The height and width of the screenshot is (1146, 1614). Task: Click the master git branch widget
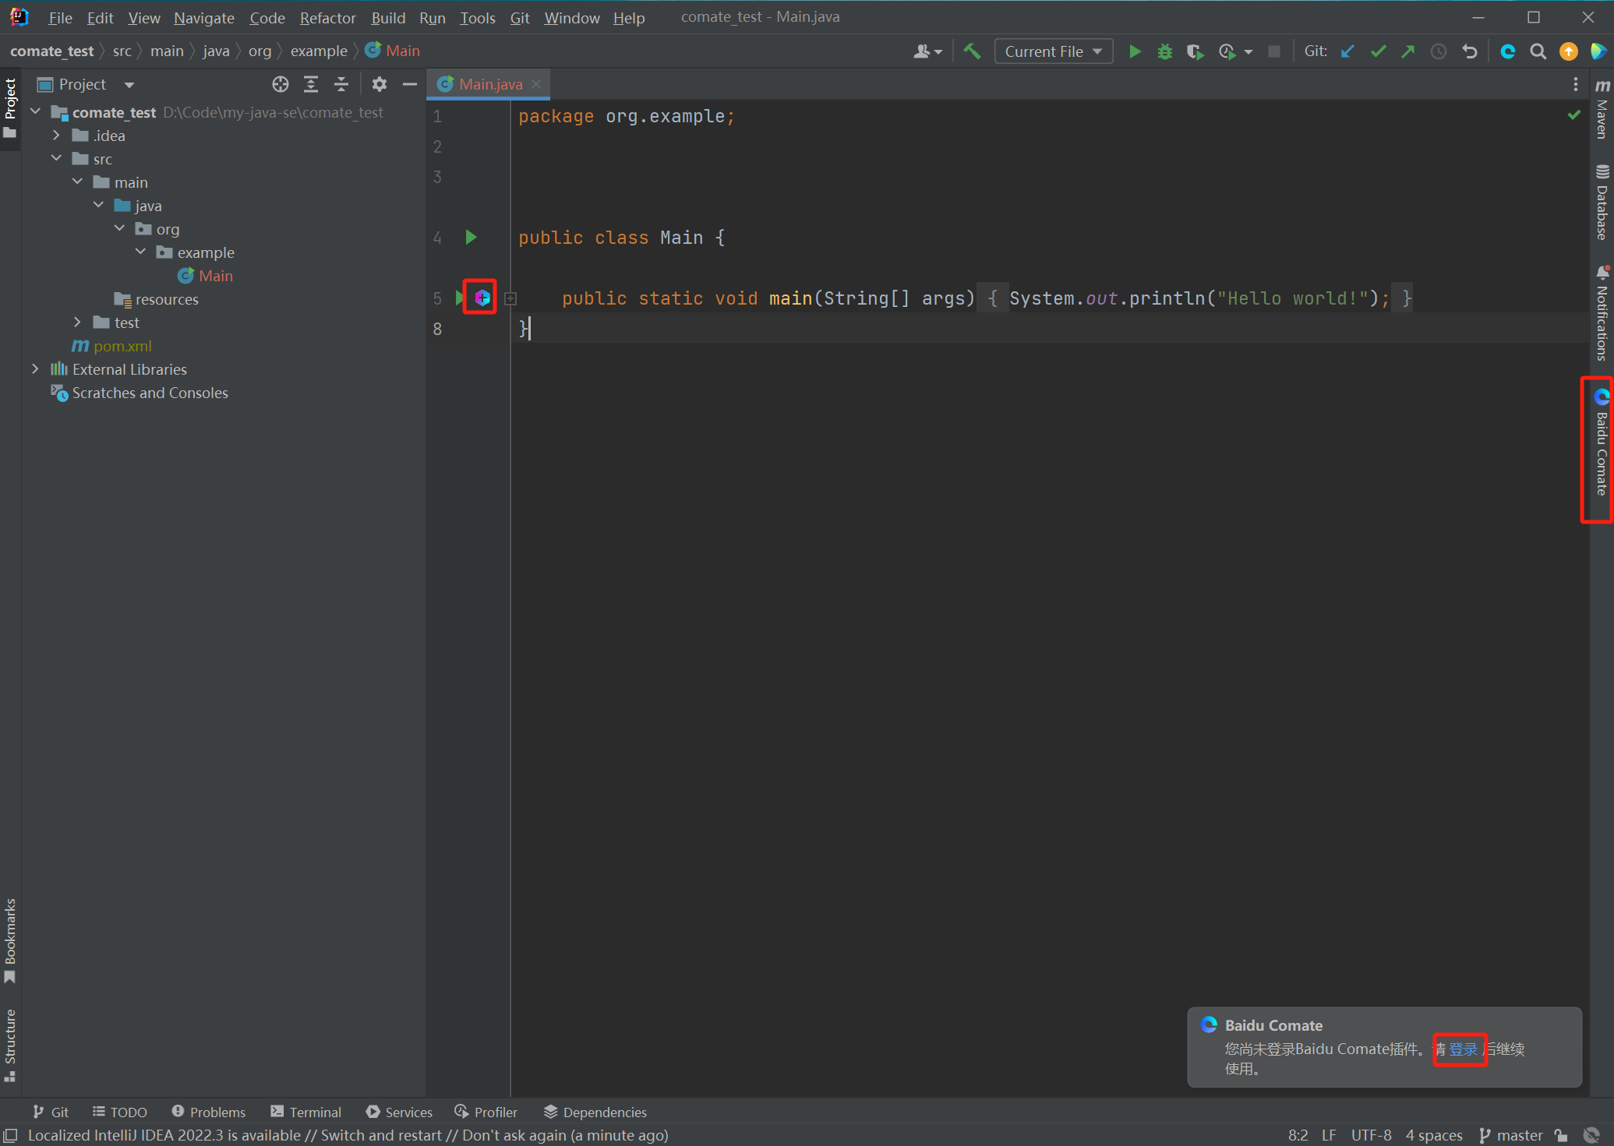tap(1510, 1135)
